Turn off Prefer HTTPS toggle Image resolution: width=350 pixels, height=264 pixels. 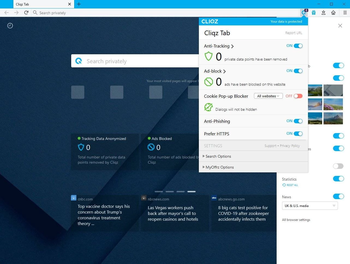click(298, 134)
